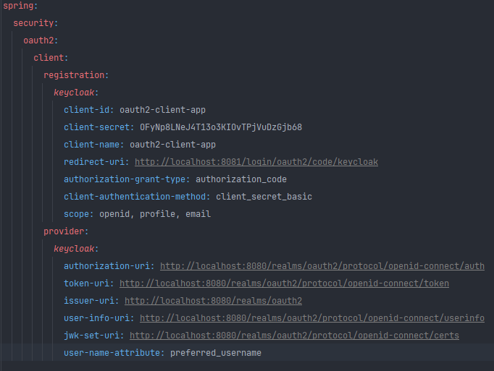
Task: Click the client-authentication-method key
Action: [x=135, y=197]
